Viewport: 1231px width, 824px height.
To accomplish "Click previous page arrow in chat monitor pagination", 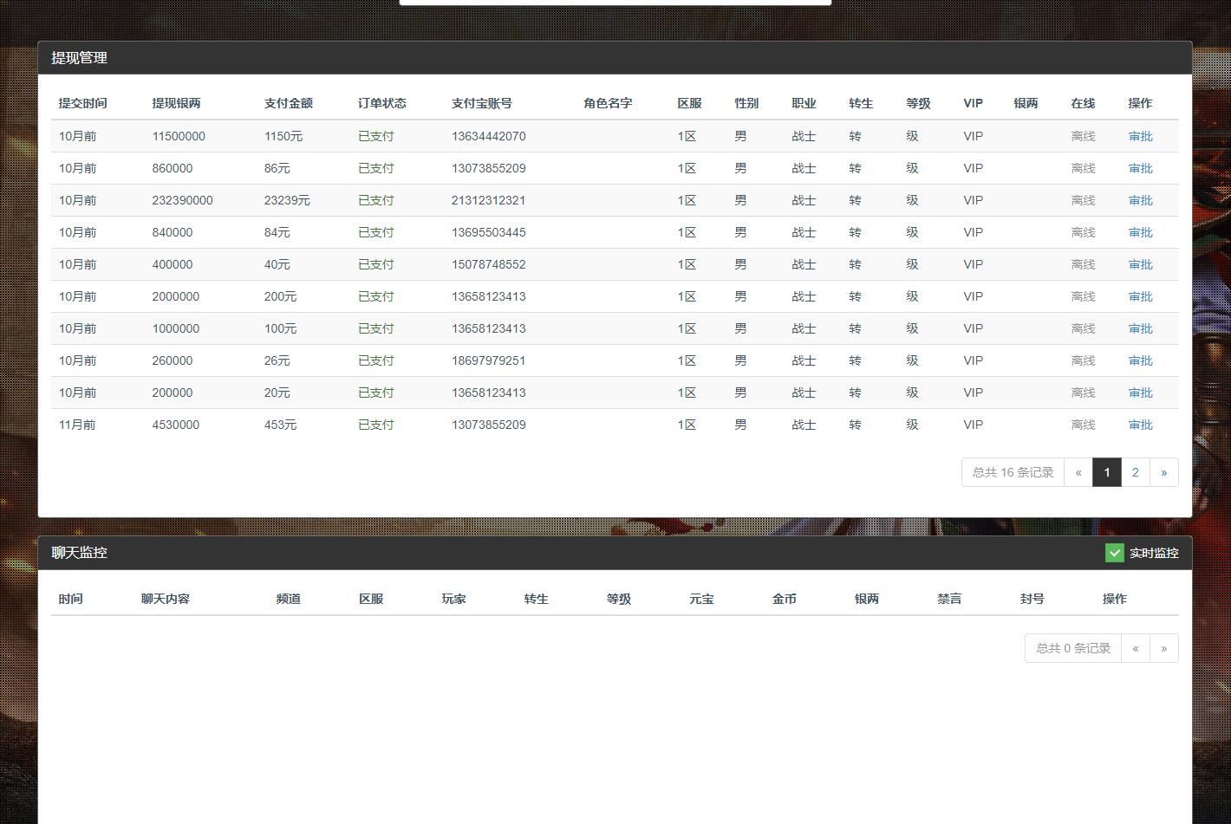I will [x=1135, y=648].
